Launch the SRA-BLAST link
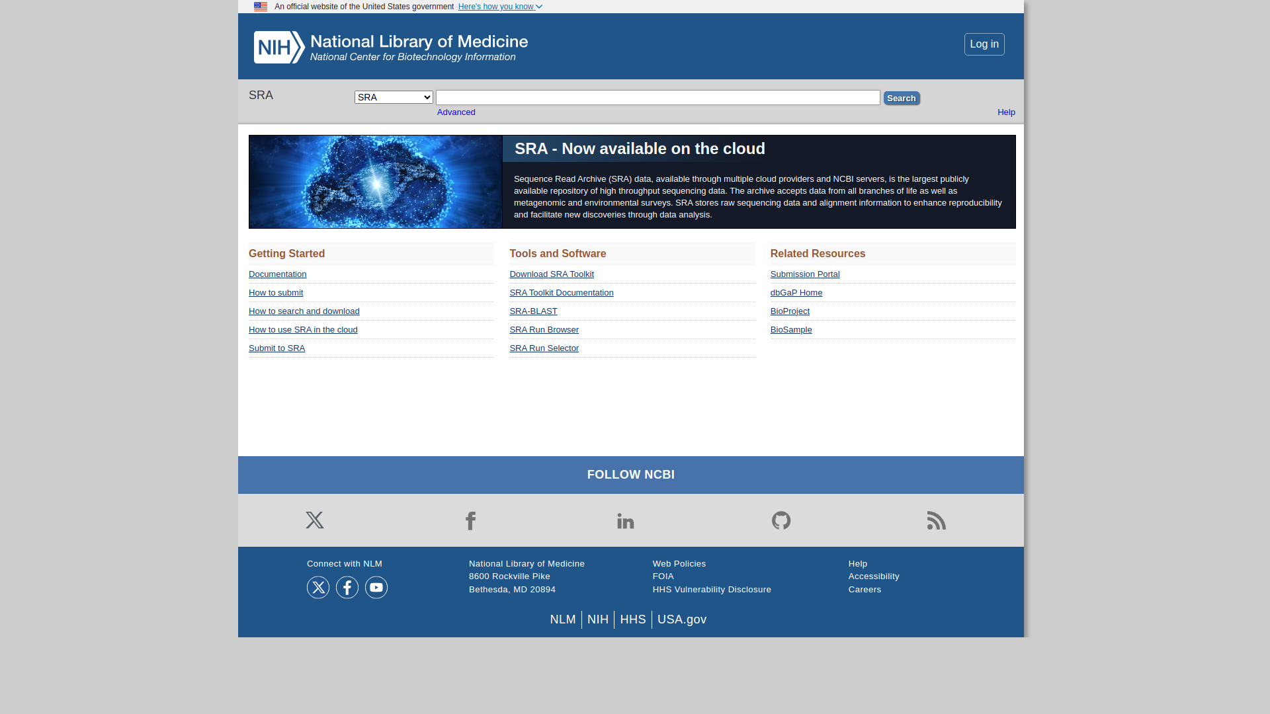Image resolution: width=1270 pixels, height=714 pixels. [533, 311]
